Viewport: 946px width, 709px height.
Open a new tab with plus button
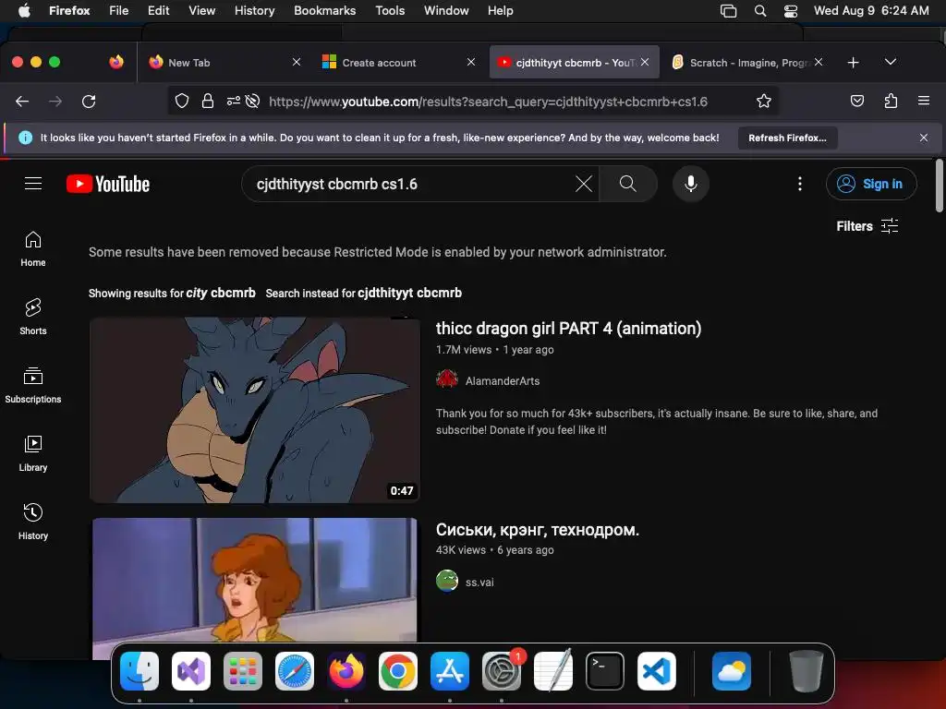853,63
